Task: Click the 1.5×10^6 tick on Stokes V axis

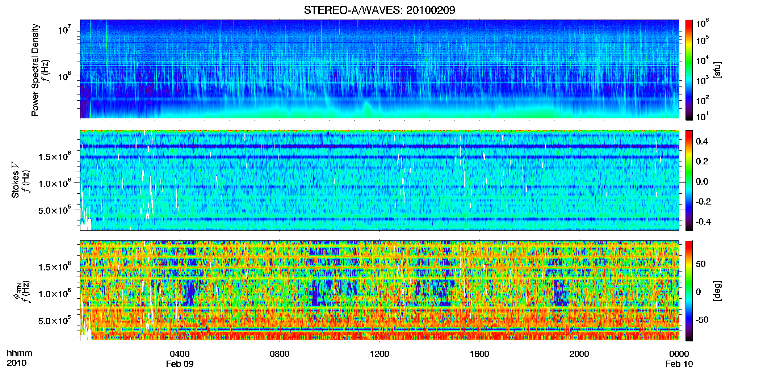Action: [55, 156]
